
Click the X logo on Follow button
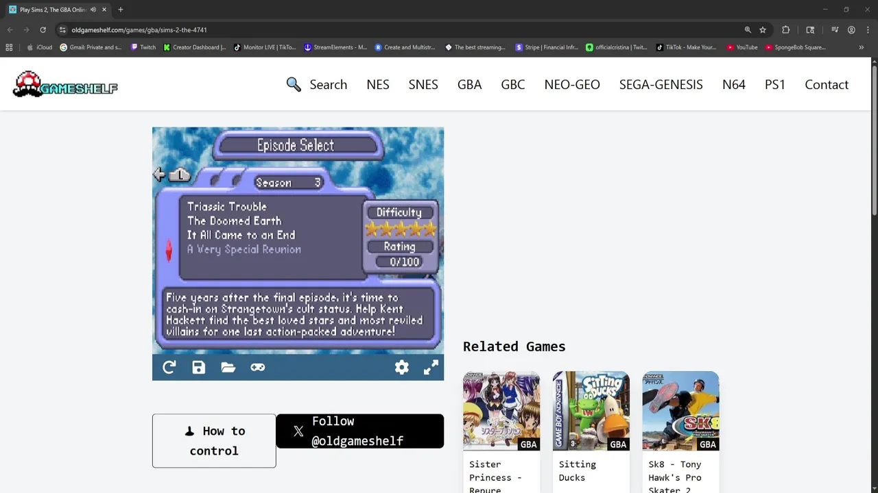[x=298, y=431]
